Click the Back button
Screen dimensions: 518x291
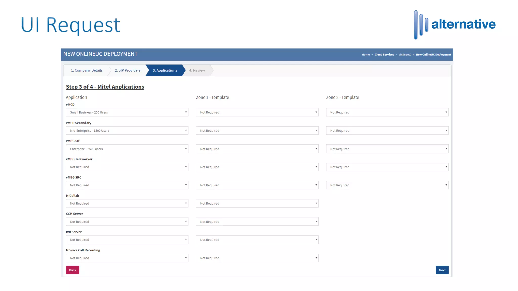coord(72,270)
